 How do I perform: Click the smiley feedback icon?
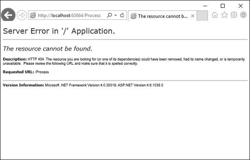pos(243,15)
